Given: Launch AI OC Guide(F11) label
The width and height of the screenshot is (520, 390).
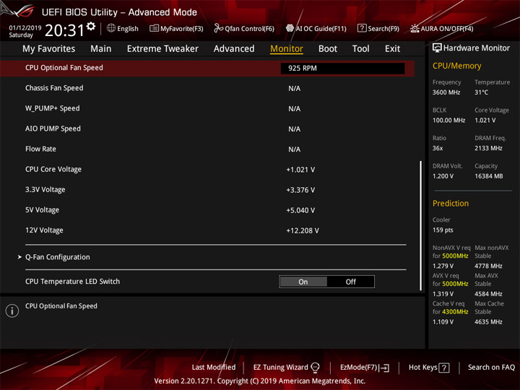Looking at the screenshot, I should 321,28.
